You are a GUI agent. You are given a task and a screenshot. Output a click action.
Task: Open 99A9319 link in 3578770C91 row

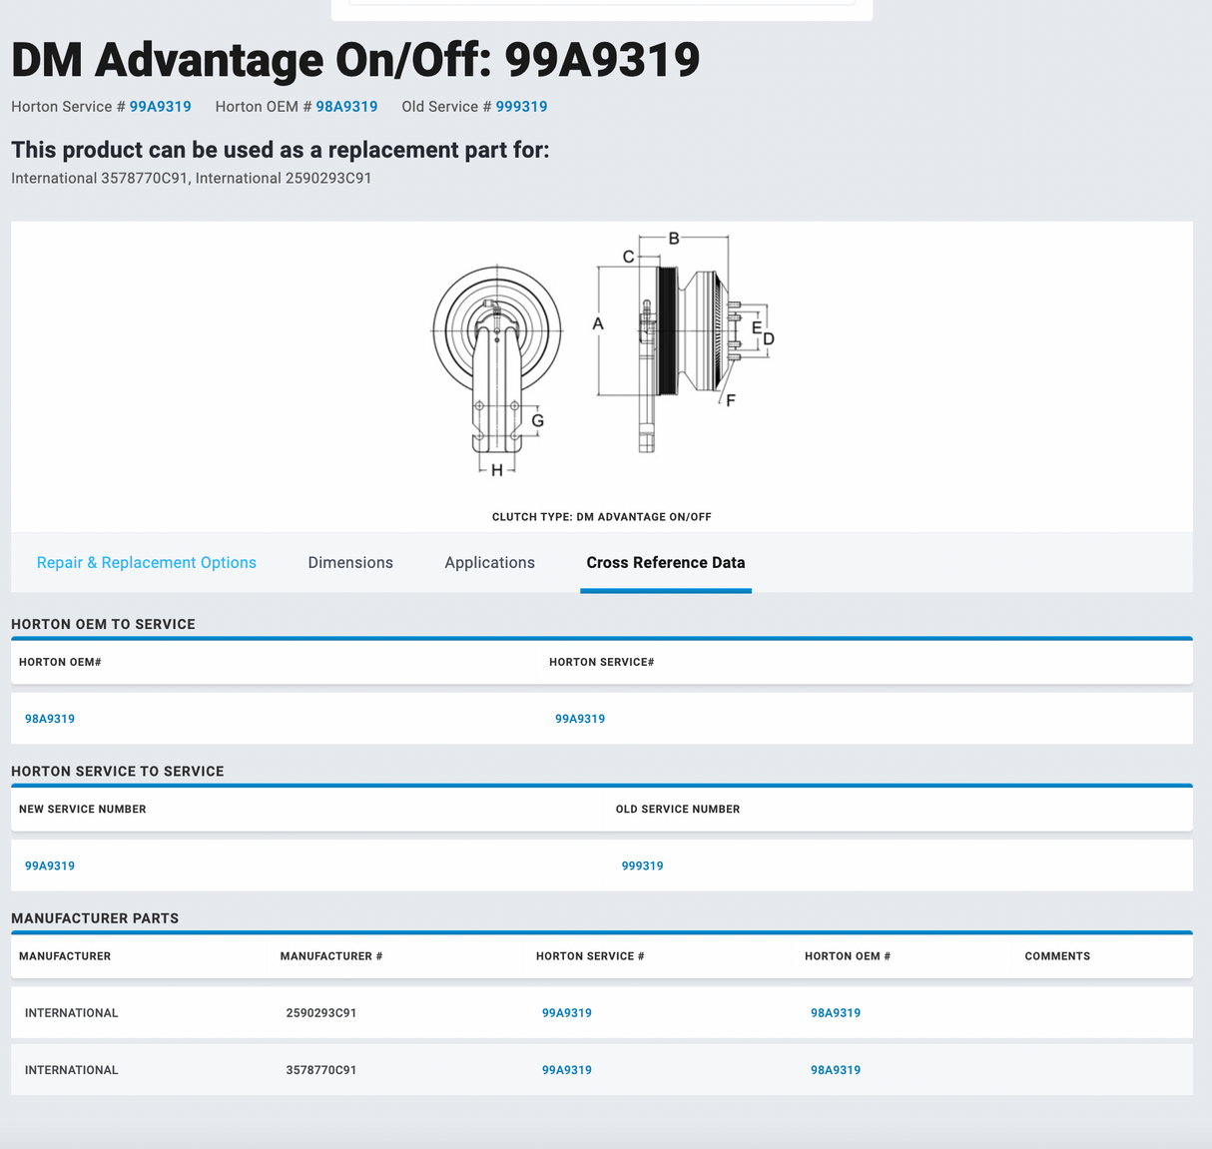click(x=567, y=1069)
